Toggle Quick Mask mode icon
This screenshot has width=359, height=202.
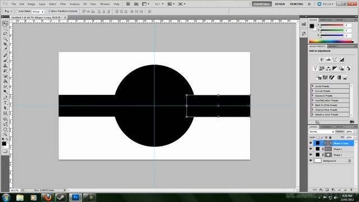point(5,151)
